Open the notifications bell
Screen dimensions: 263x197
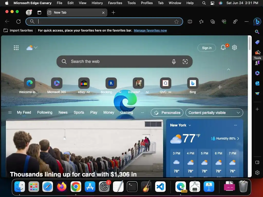click(223, 47)
